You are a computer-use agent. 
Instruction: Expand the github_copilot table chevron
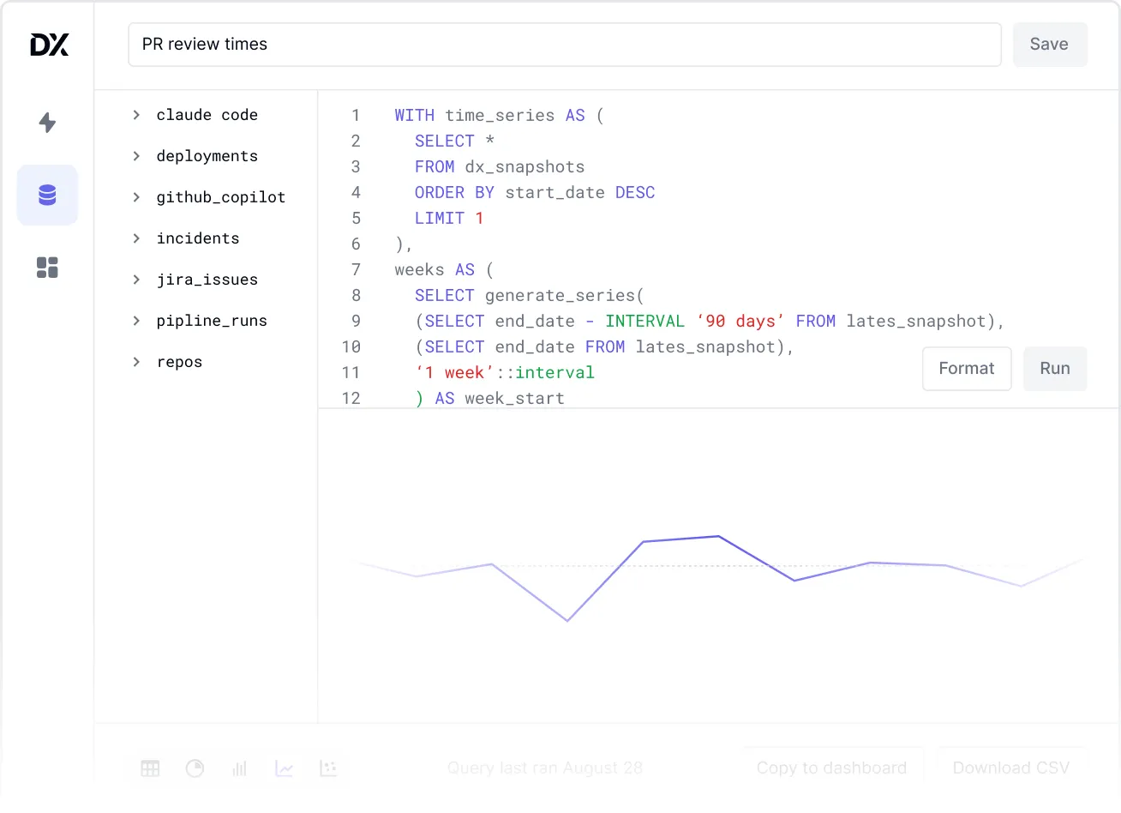[x=136, y=197]
